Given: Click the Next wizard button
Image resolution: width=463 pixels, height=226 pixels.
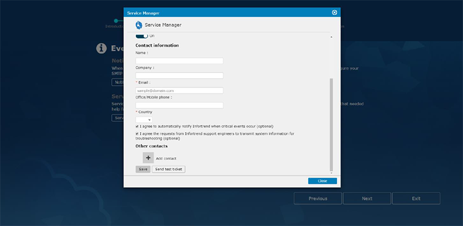Looking at the screenshot, I should tap(367, 199).
